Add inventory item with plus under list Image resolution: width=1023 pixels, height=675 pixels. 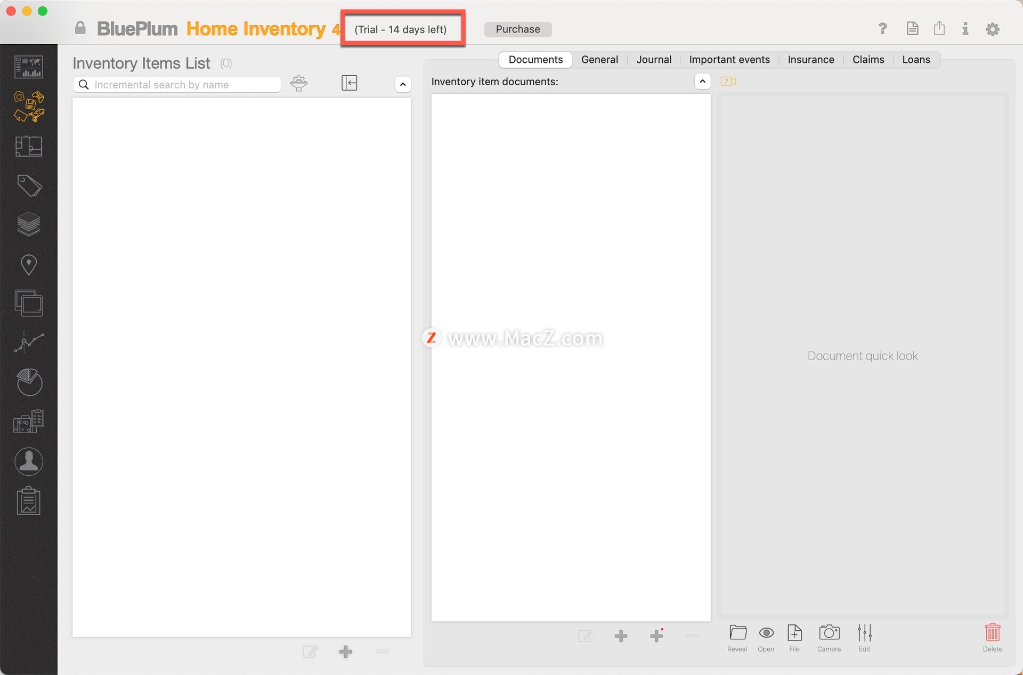[x=346, y=652]
